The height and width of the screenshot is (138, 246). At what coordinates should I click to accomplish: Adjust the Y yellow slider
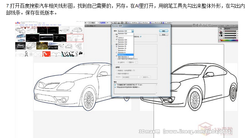(230, 36)
